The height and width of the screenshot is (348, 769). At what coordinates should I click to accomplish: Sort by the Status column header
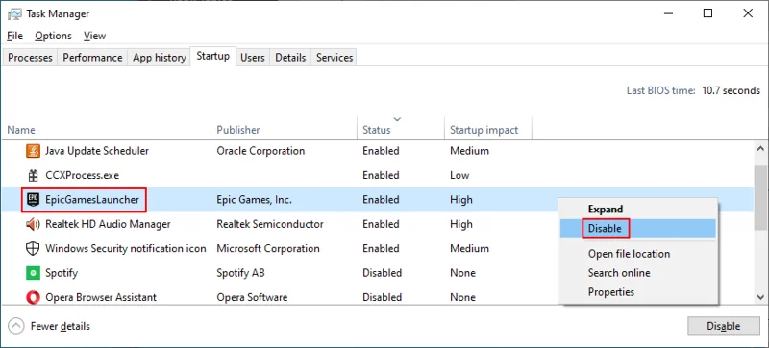[401, 130]
